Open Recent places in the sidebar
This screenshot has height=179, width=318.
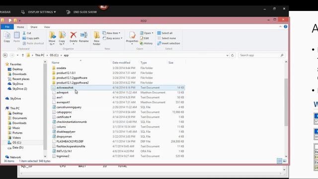21,79
